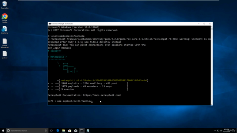237x133 pixels.
Task: Switch to Command Prompt taskbar button
Action: click(82, 130)
